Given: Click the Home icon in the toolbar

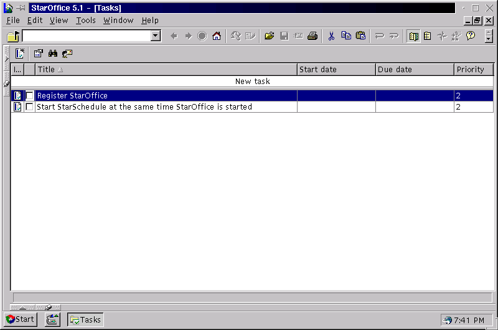Looking at the screenshot, I should [x=217, y=36].
